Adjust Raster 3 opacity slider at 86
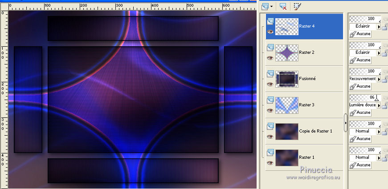 pos(365,97)
